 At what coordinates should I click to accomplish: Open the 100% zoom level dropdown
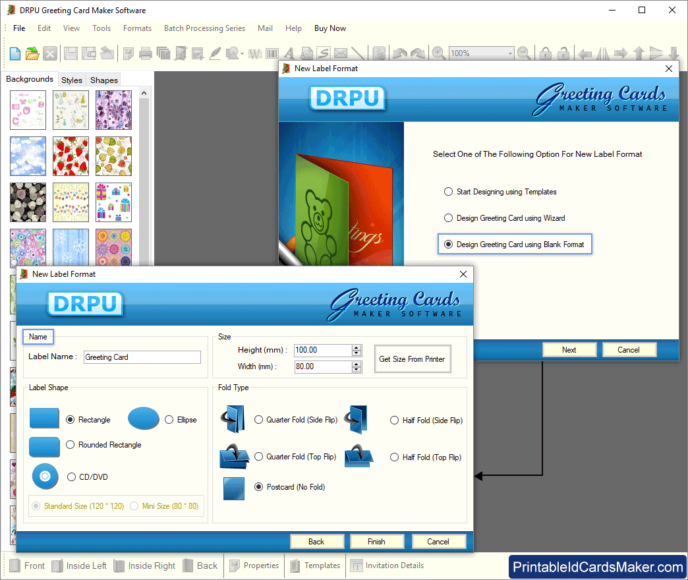(x=510, y=53)
